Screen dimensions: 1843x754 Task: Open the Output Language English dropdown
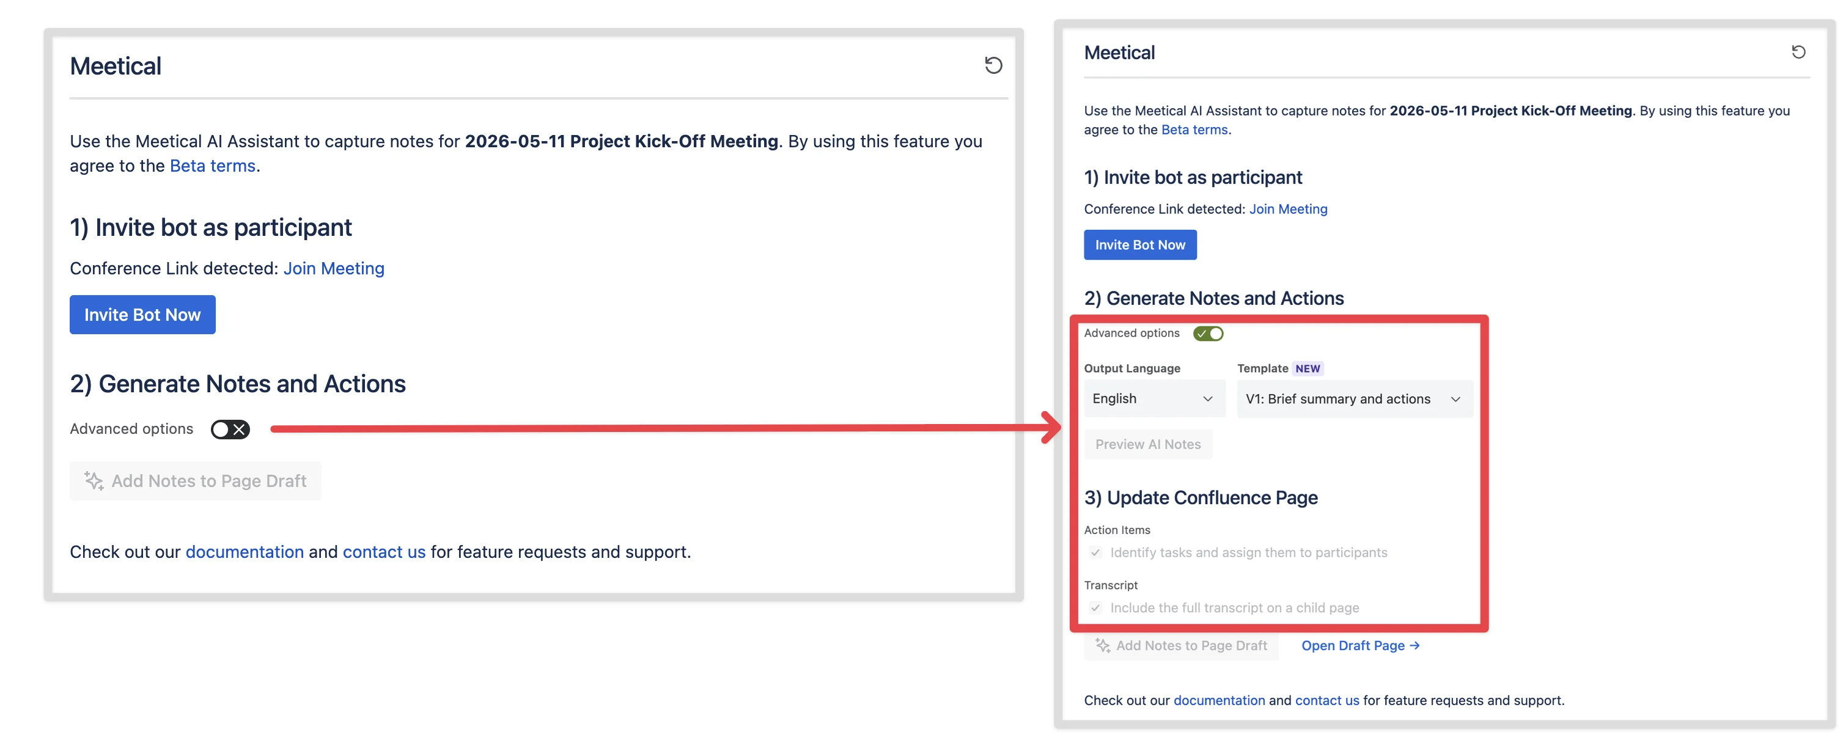1154,398
